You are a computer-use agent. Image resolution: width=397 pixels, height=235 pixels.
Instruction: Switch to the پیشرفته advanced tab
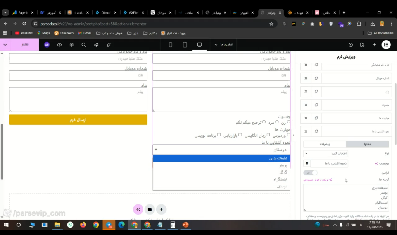325,144
